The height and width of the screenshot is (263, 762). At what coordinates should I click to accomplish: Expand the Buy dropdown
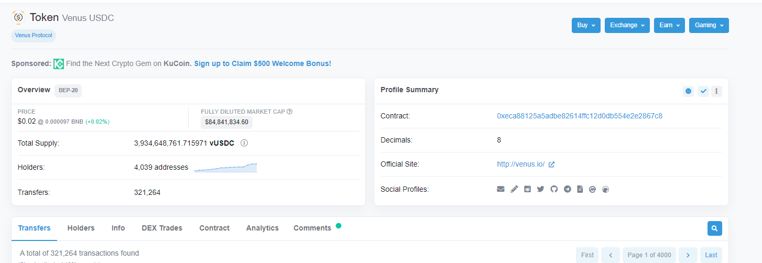pyautogui.click(x=586, y=25)
